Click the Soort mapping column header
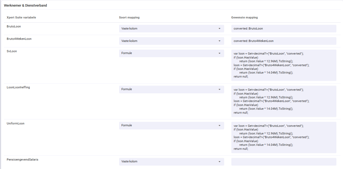The width and height of the screenshot is (343, 169). tap(129, 17)
